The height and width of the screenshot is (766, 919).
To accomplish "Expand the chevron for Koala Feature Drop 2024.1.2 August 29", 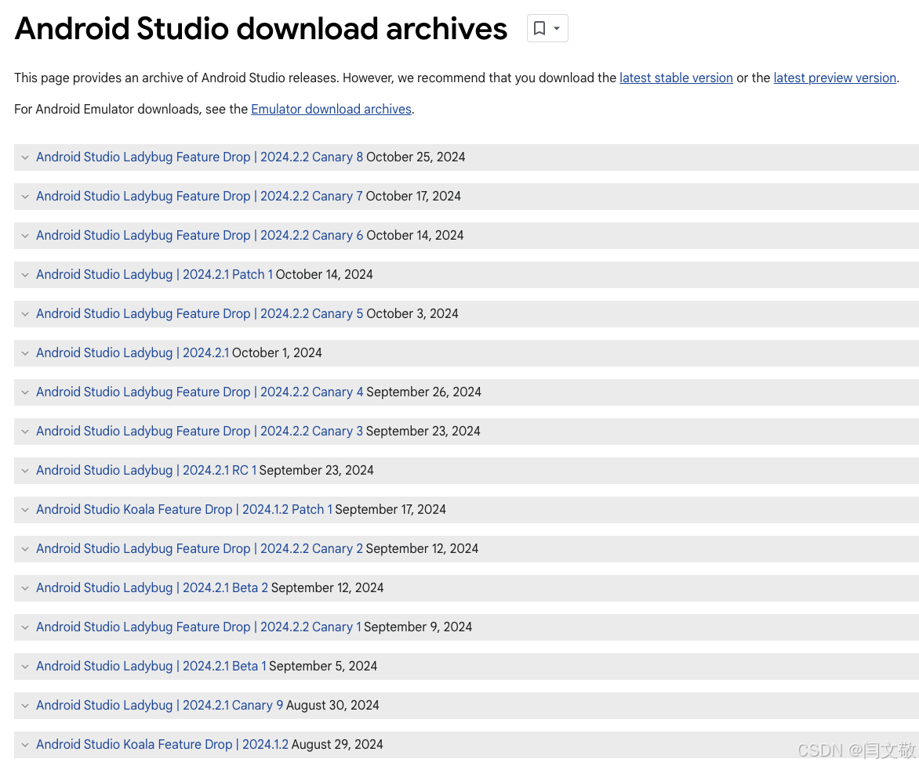I will pos(24,746).
